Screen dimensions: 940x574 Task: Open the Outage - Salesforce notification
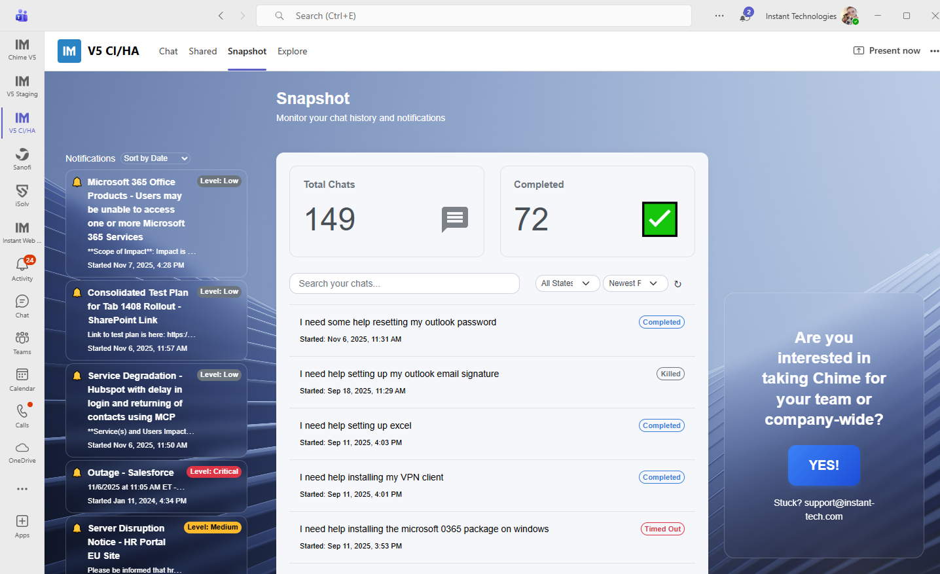[x=156, y=486]
